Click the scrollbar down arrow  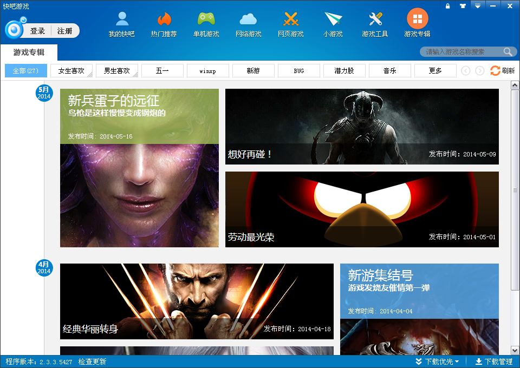click(x=515, y=351)
